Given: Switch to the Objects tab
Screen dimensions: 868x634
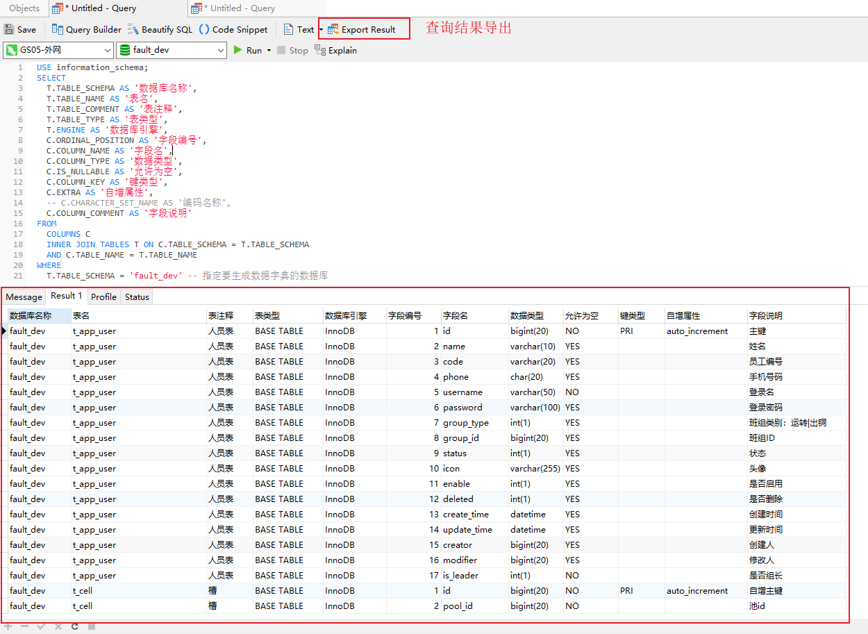Looking at the screenshot, I should coord(24,8).
